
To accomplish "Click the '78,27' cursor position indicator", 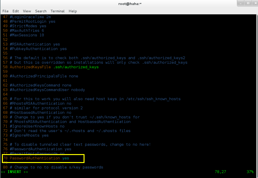I will coord(220,172).
